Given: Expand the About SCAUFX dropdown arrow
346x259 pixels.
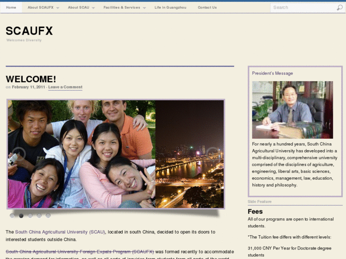Looking at the screenshot, I should coord(58,8).
